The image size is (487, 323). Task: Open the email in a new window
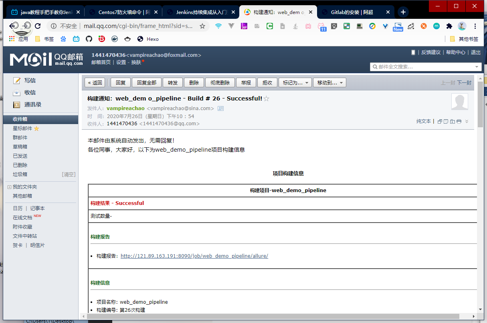pos(440,121)
